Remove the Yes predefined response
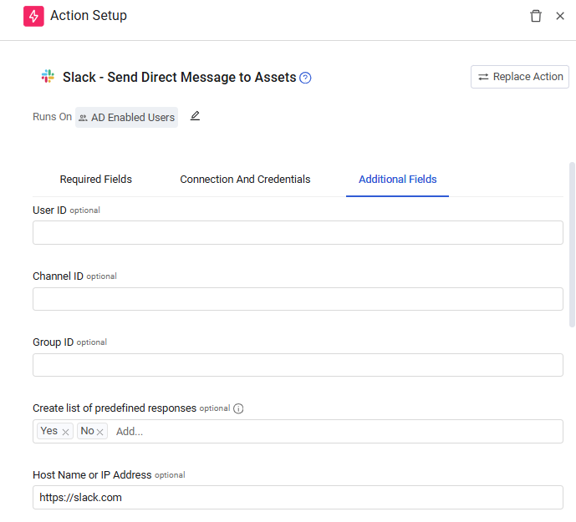This screenshot has width=576, height=522. click(x=65, y=432)
